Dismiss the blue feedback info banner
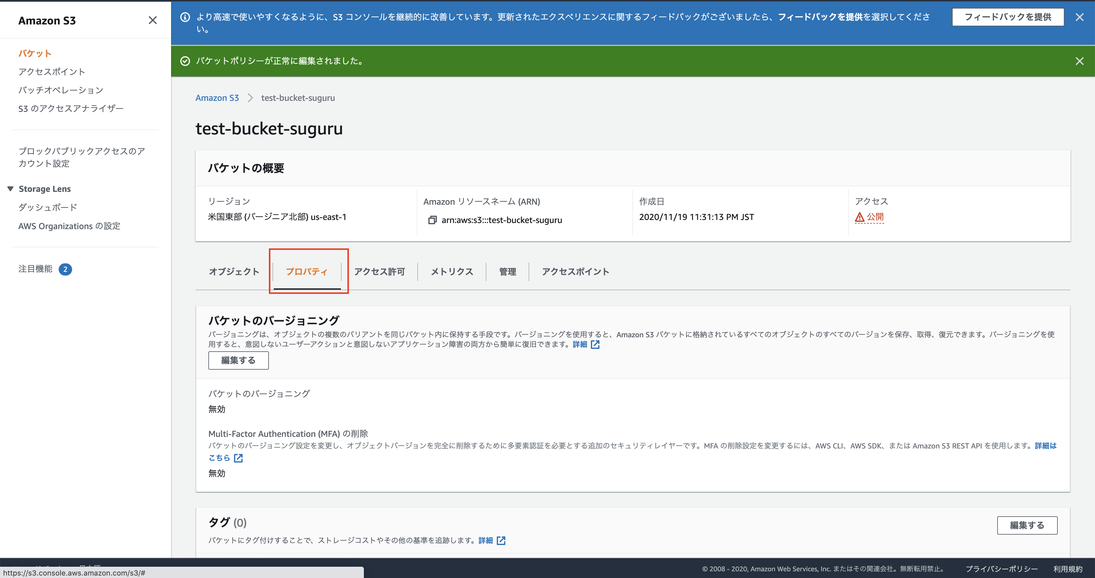The width and height of the screenshot is (1095, 578). pos(1079,17)
